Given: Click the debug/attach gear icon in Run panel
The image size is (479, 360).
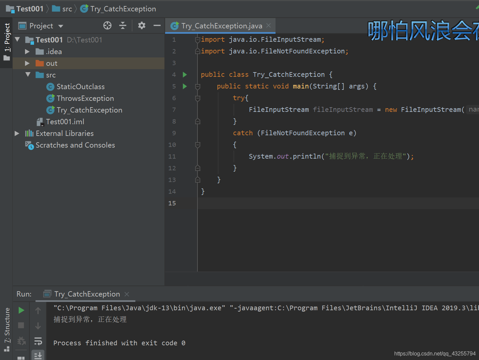Looking at the screenshot, I should [x=21, y=341].
